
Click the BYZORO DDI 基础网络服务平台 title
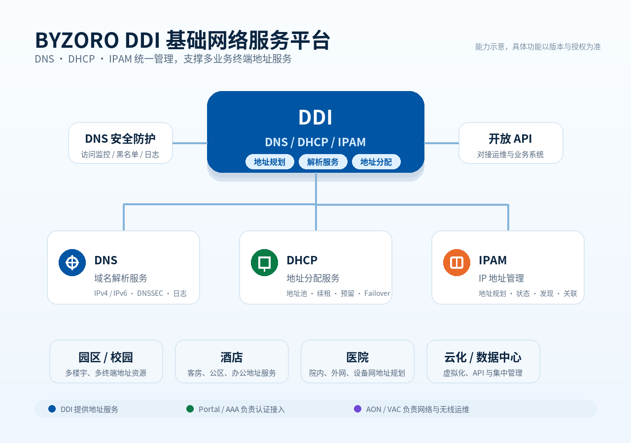(182, 40)
